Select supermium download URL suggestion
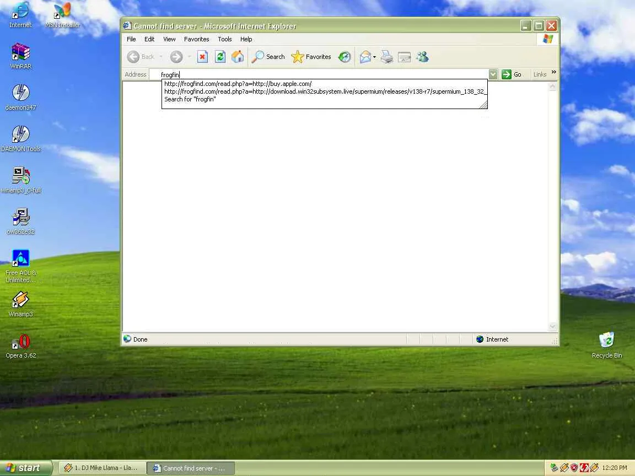The image size is (635, 476). (324, 91)
